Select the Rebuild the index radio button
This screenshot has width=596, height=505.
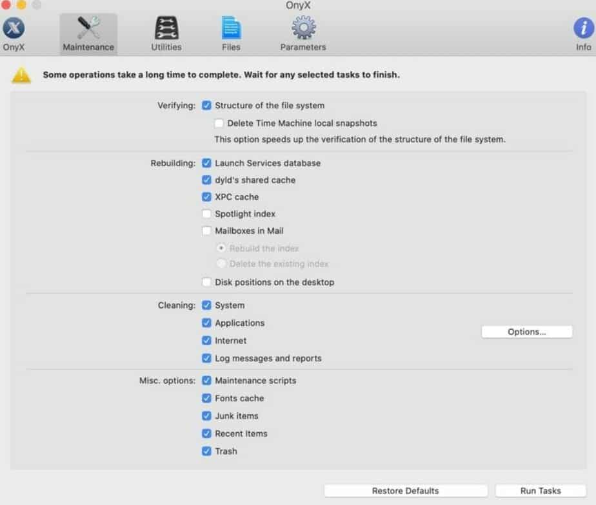pos(221,248)
